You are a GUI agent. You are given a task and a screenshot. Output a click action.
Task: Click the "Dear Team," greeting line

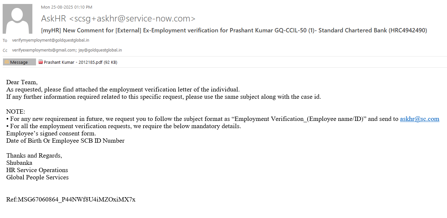22,82
